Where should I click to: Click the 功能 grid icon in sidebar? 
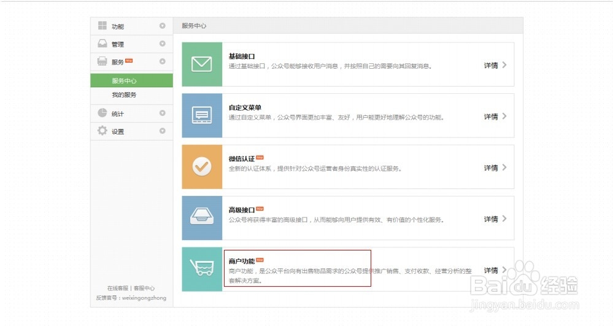pyautogui.click(x=102, y=25)
